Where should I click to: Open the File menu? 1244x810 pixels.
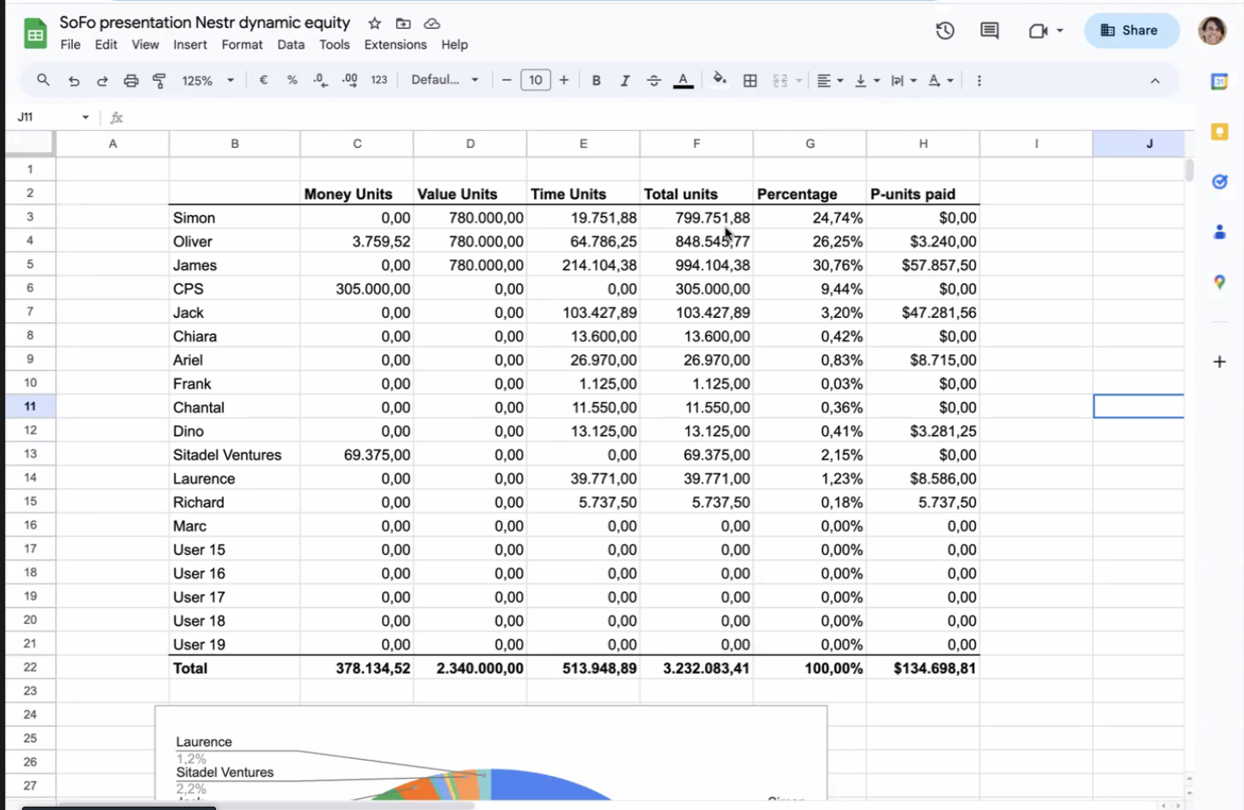(x=71, y=45)
